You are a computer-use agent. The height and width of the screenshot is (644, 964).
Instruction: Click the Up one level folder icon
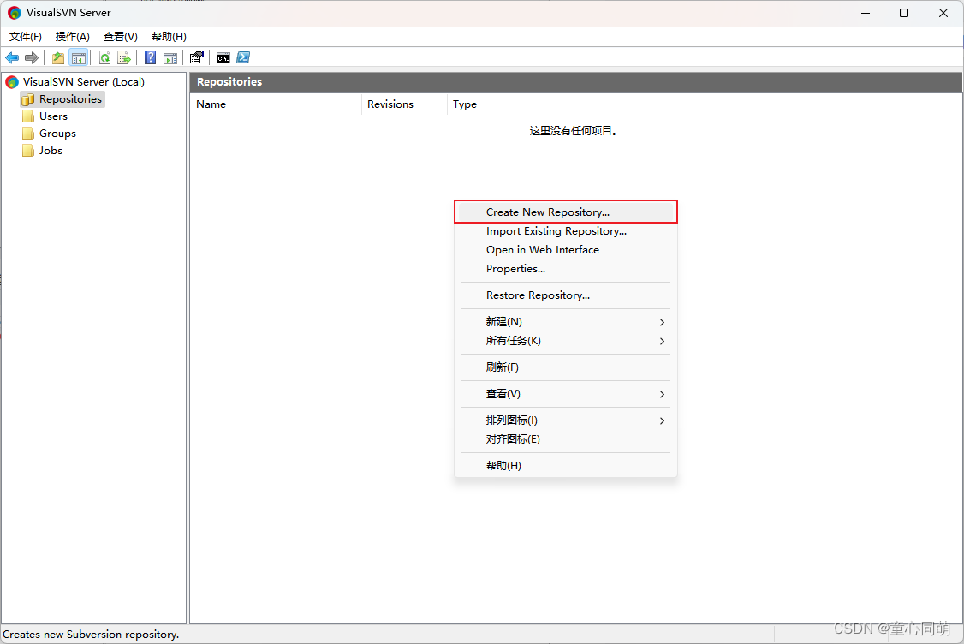(x=58, y=58)
